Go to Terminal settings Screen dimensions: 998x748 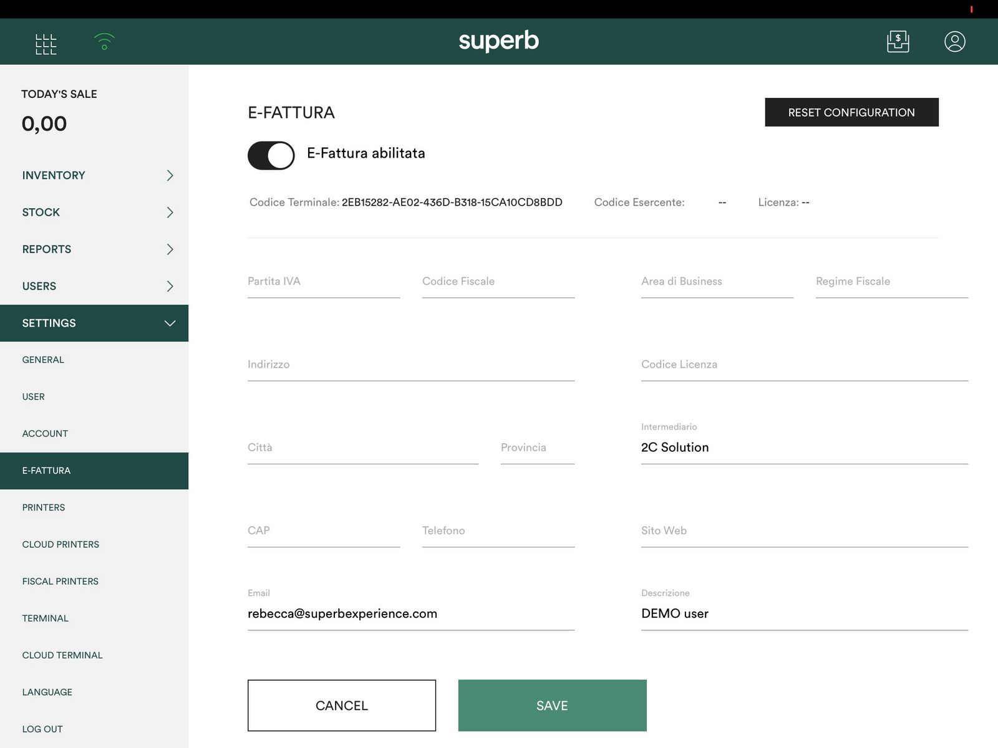[x=94, y=618]
